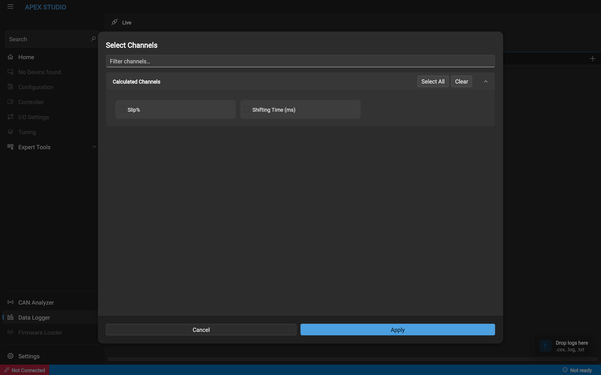Click the Select Channels dialog title

[x=131, y=45]
